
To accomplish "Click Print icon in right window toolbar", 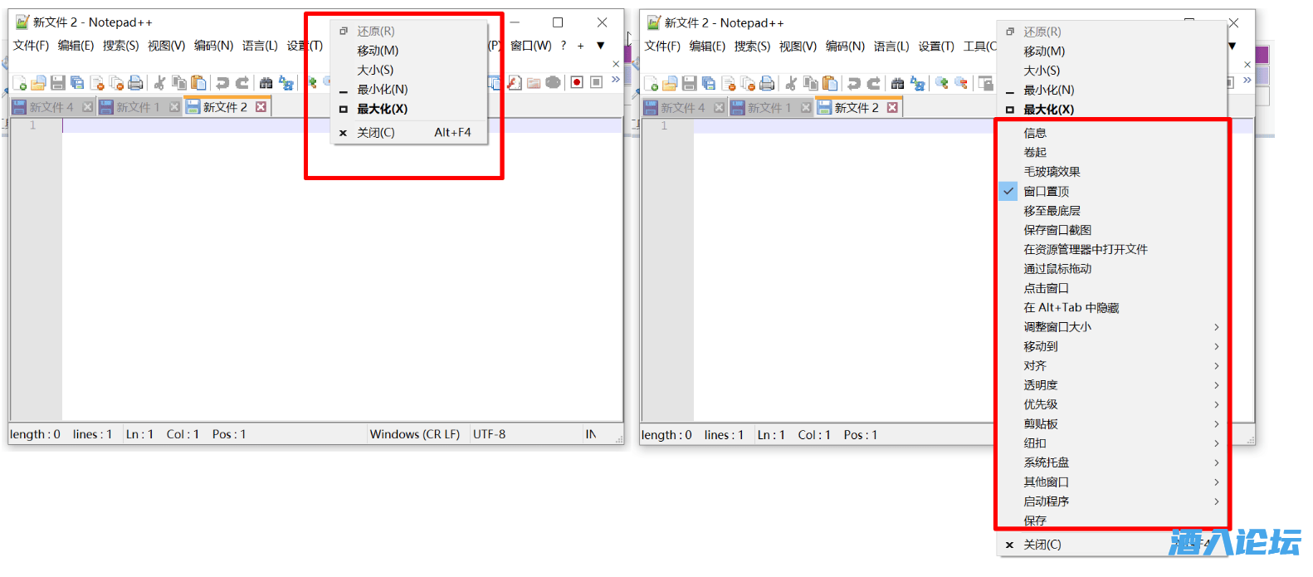I will (767, 84).
